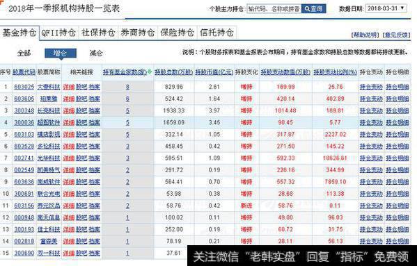
Task: Open stock code 002549 link
Action: 24,170
